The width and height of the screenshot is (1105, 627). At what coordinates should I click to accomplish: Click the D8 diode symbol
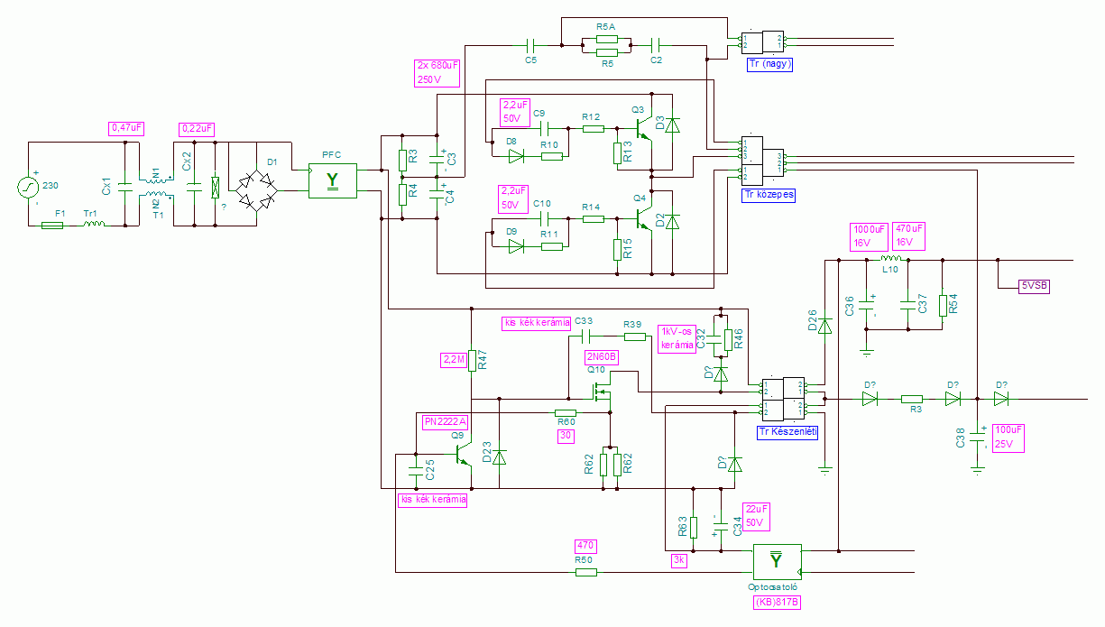click(516, 156)
